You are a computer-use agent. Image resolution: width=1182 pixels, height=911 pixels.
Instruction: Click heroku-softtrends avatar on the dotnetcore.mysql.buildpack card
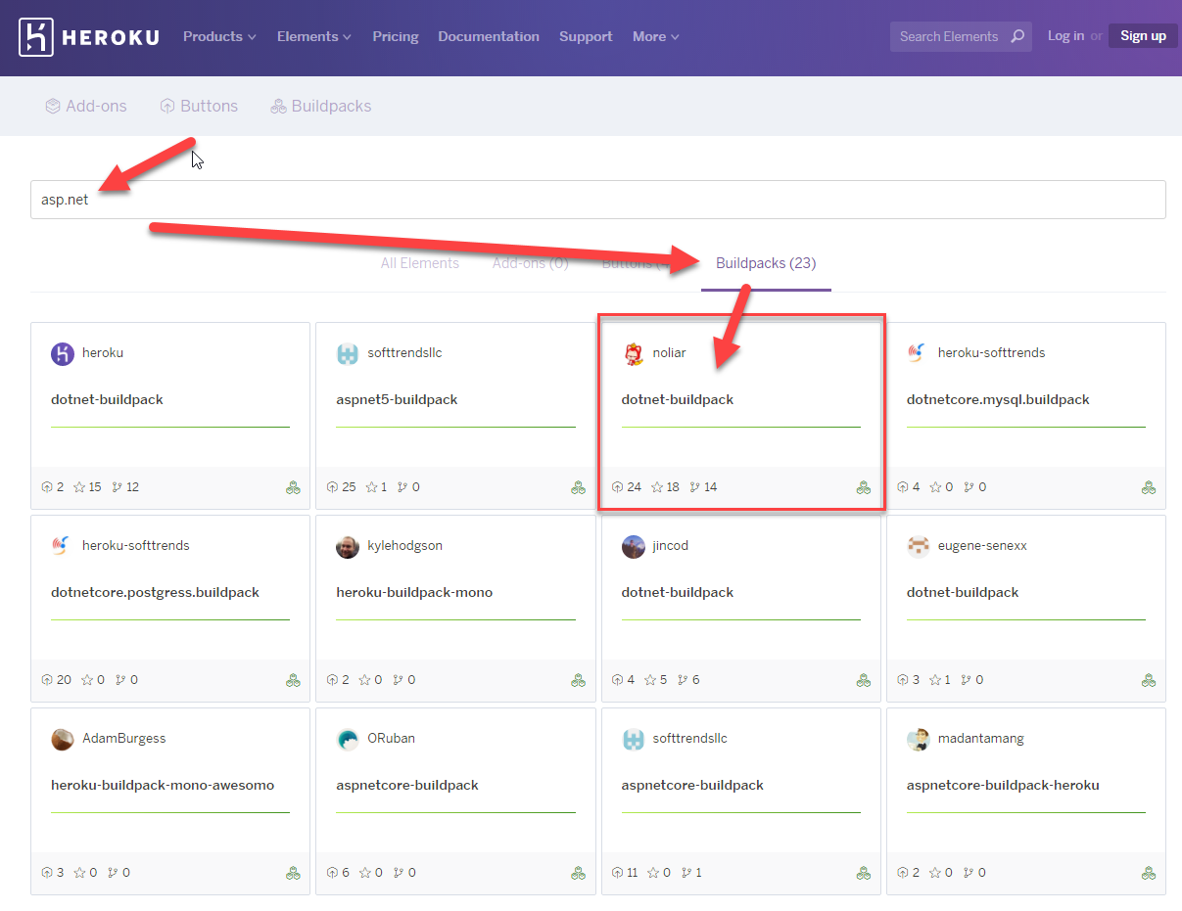click(919, 353)
